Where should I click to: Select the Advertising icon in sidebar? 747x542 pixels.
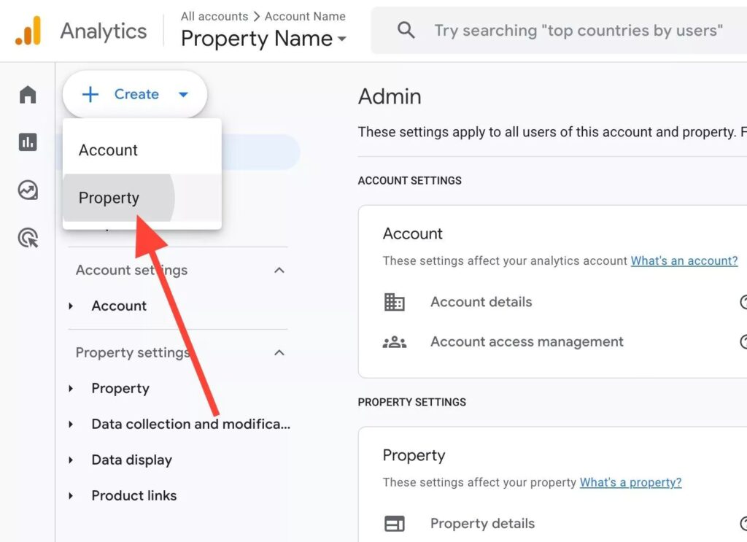pos(27,237)
